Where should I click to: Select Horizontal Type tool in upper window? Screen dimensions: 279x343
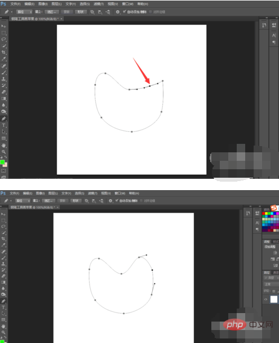3,125
